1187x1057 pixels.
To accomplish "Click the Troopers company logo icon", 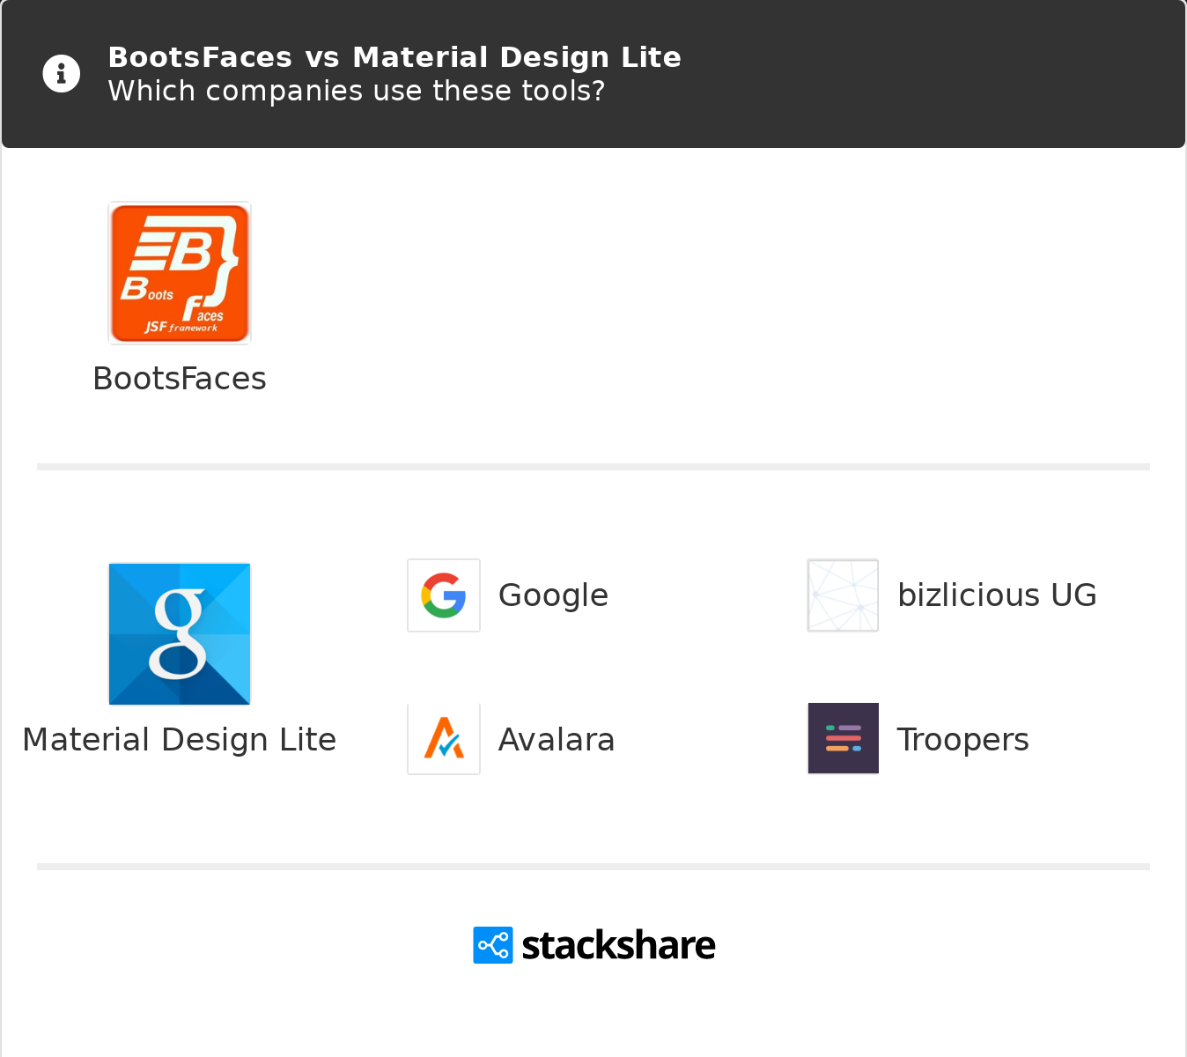I will [844, 738].
